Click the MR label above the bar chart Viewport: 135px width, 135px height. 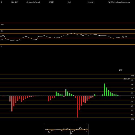120,70
